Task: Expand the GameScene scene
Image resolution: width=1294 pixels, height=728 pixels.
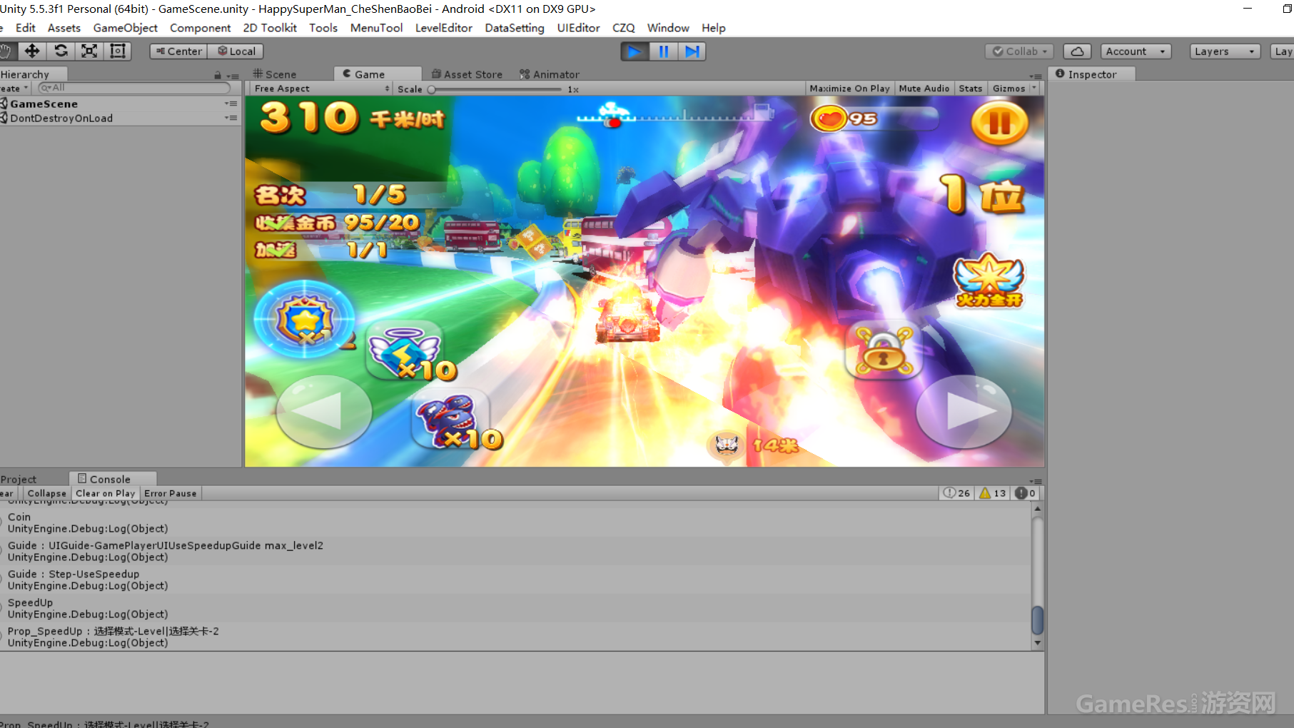Action: pyautogui.click(x=4, y=103)
